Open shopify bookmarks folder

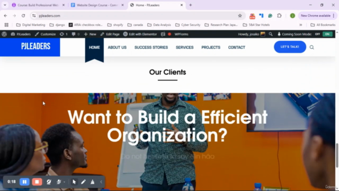coord(115,25)
